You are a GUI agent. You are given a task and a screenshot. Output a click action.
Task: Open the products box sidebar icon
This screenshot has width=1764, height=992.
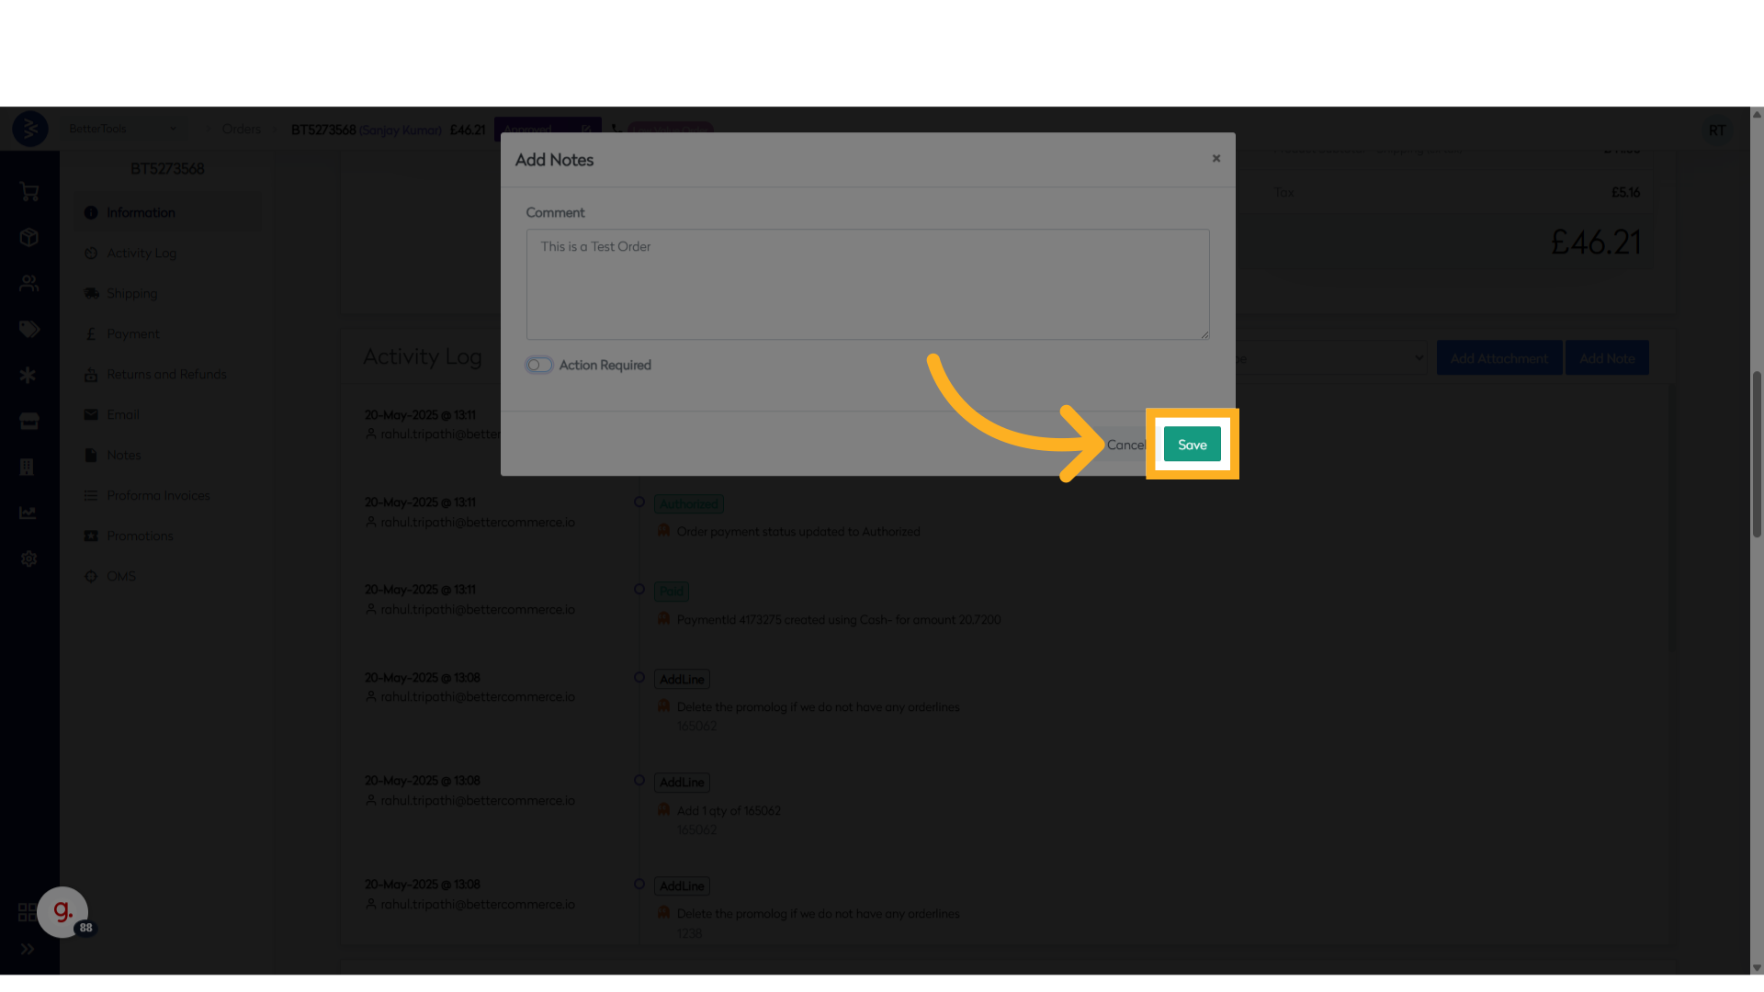pyautogui.click(x=29, y=238)
